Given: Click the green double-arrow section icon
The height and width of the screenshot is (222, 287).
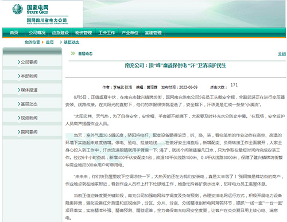Looking at the screenshot, I should click(73, 53).
